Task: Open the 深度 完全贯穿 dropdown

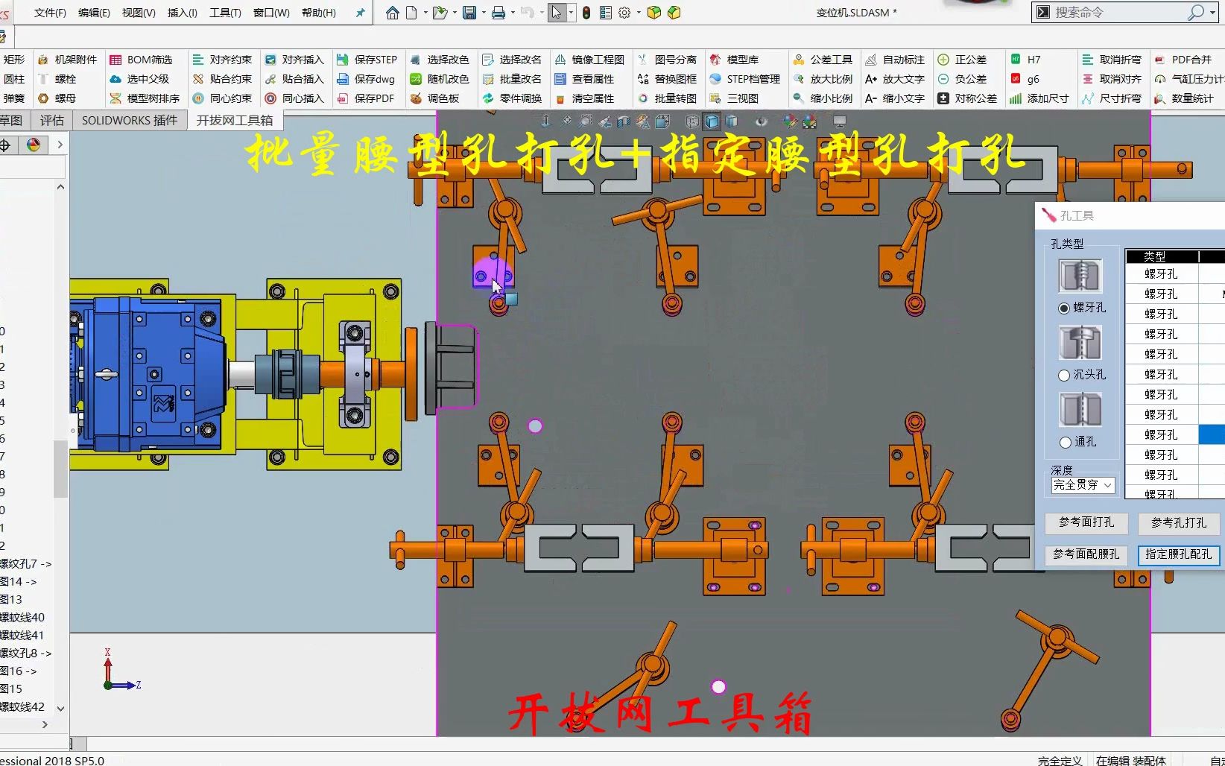Action: [x=1083, y=485]
